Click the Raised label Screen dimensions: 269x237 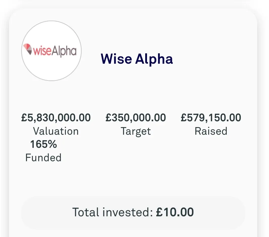(x=211, y=131)
